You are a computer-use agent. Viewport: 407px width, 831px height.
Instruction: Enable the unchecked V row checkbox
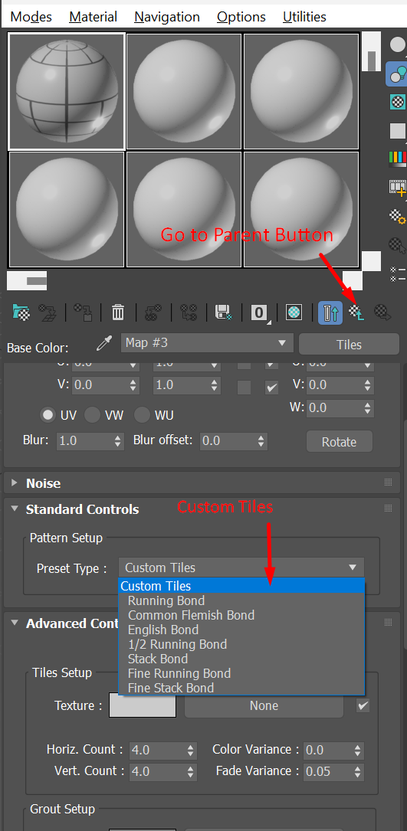point(244,388)
